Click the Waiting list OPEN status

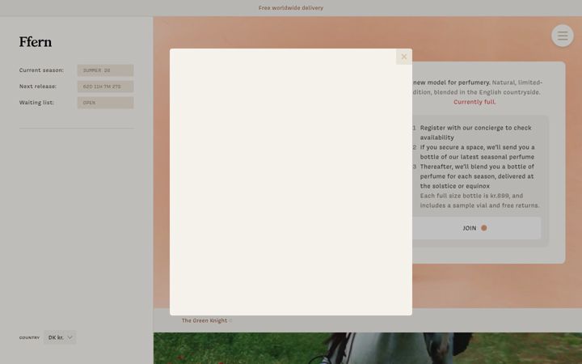[105, 103]
